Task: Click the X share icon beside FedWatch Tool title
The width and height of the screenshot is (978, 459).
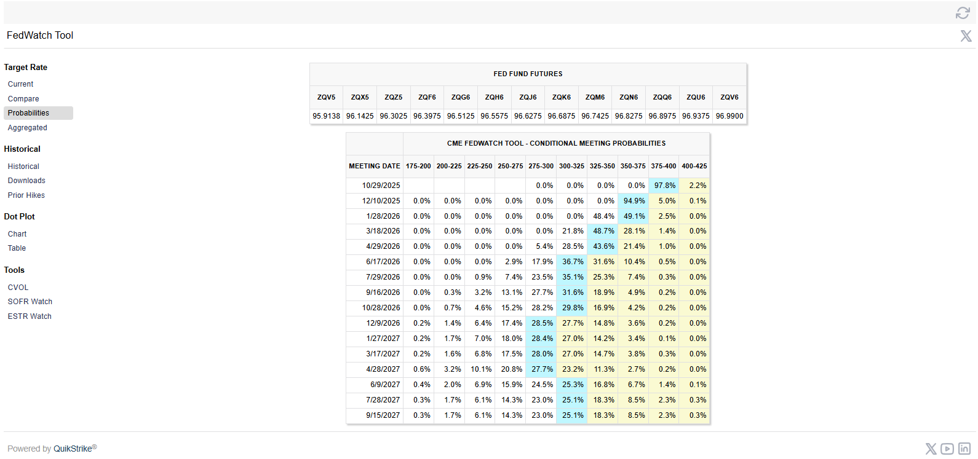Action: [966, 36]
